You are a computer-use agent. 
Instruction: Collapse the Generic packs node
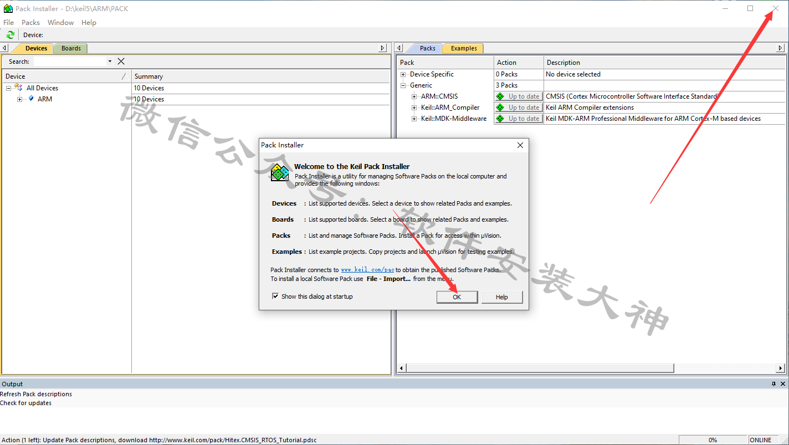403,85
